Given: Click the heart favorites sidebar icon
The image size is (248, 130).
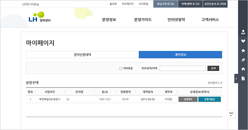Looking at the screenshot, I should [243, 41].
